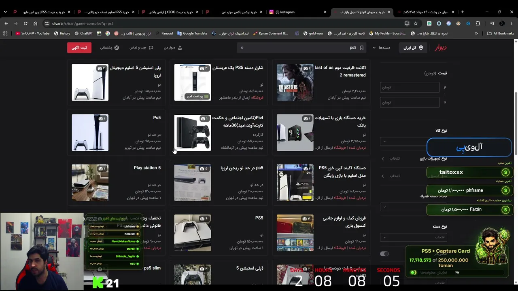The image size is (518, 291).
Task: Open the Google Translate bookmark
Action: [x=192, y=34]
